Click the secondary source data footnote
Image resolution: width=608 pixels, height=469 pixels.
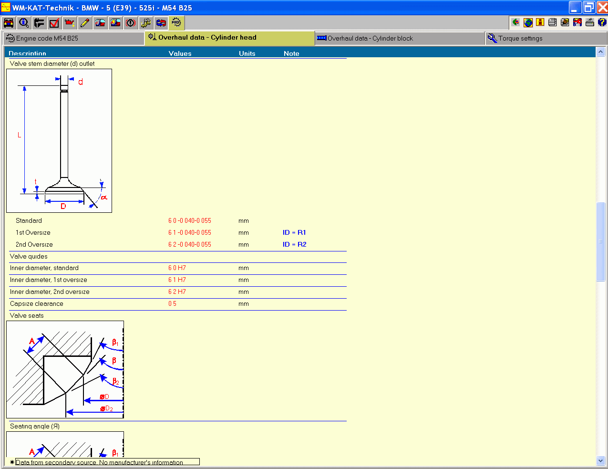[x=107, y=462]
